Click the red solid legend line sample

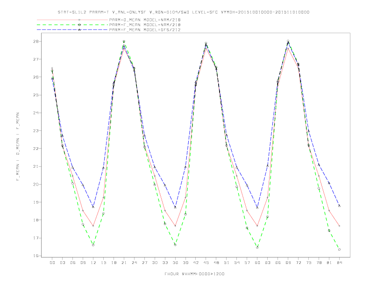[x=72, y=20]
